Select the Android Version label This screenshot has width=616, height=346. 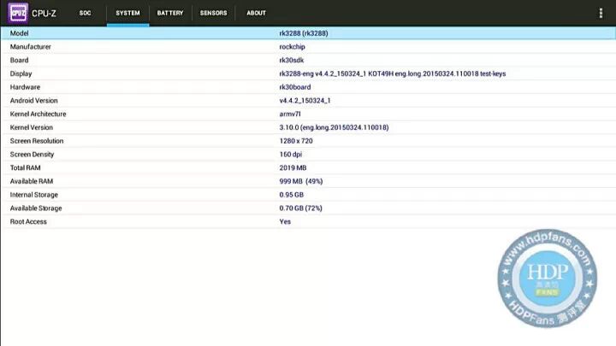[x=33, y=101]
